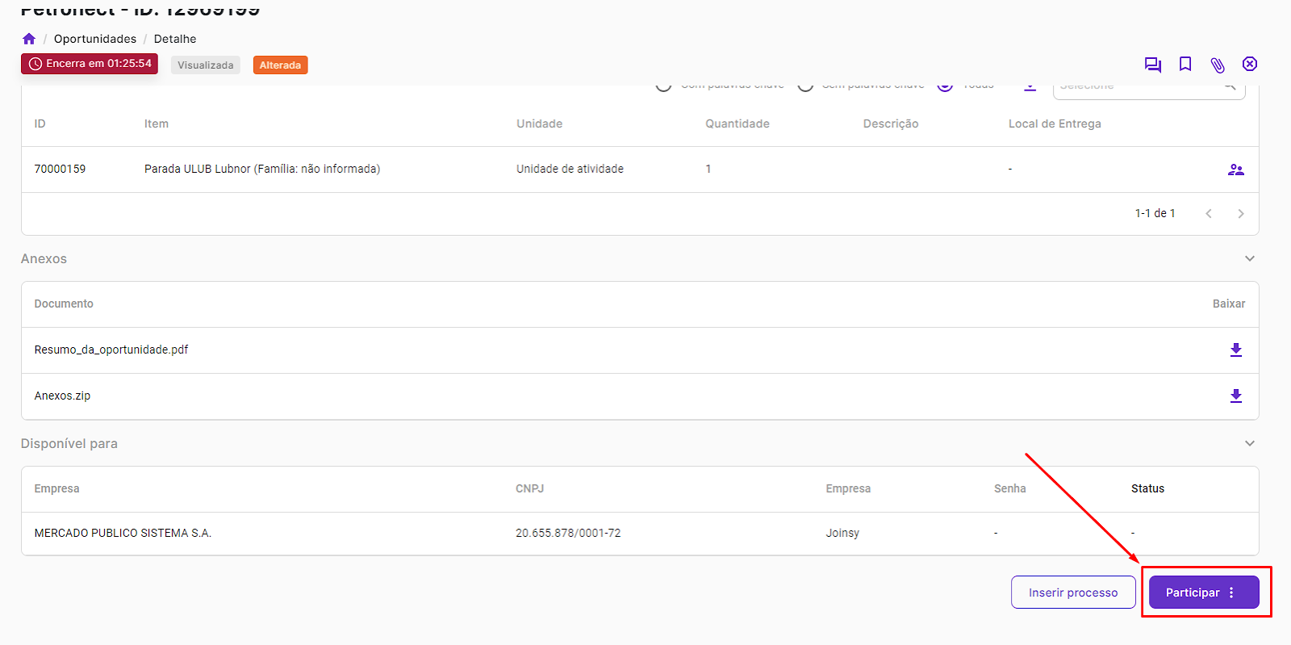Image resolution: width=1291 pixels, height=645 pixels.
Task: Collapse the Anexos section
Action: (1249, 259)
